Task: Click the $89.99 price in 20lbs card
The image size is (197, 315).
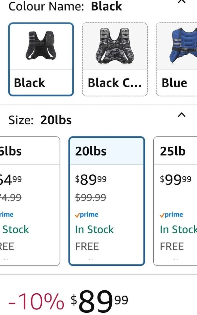Action: 91,179
